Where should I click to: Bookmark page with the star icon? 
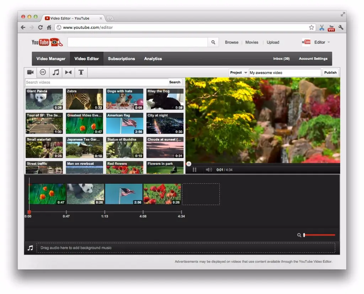[x=311, y=27]
